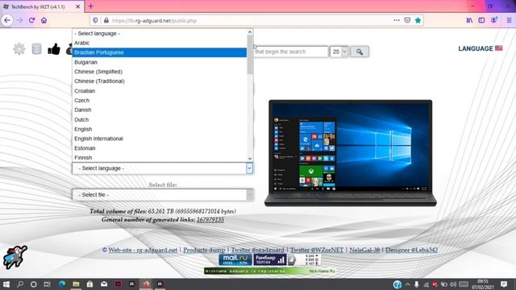
Task: Select the TechBench by WZT tab
Action: (x=42, y=6)
